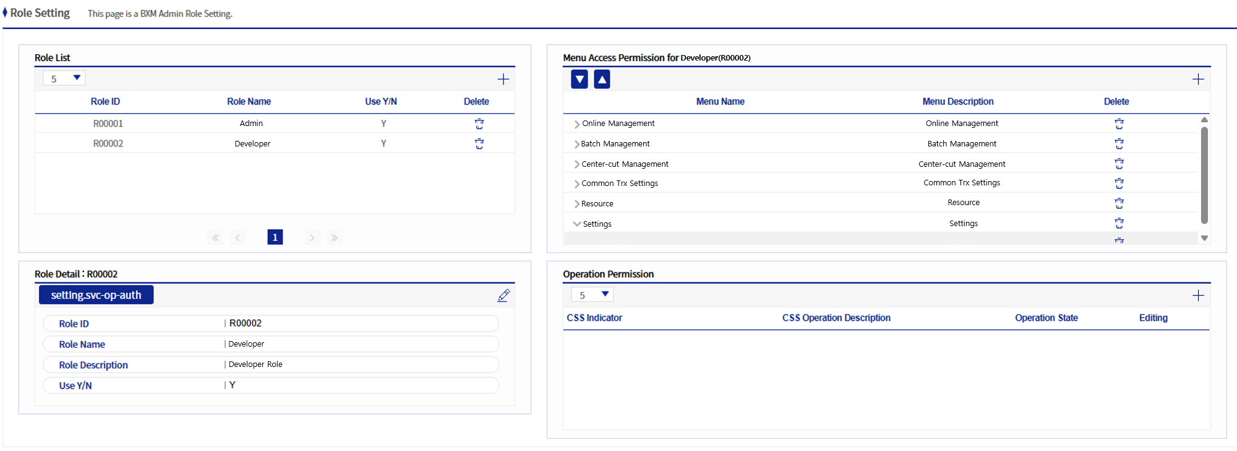Collapse the Settings tree node

coord(577,224)
